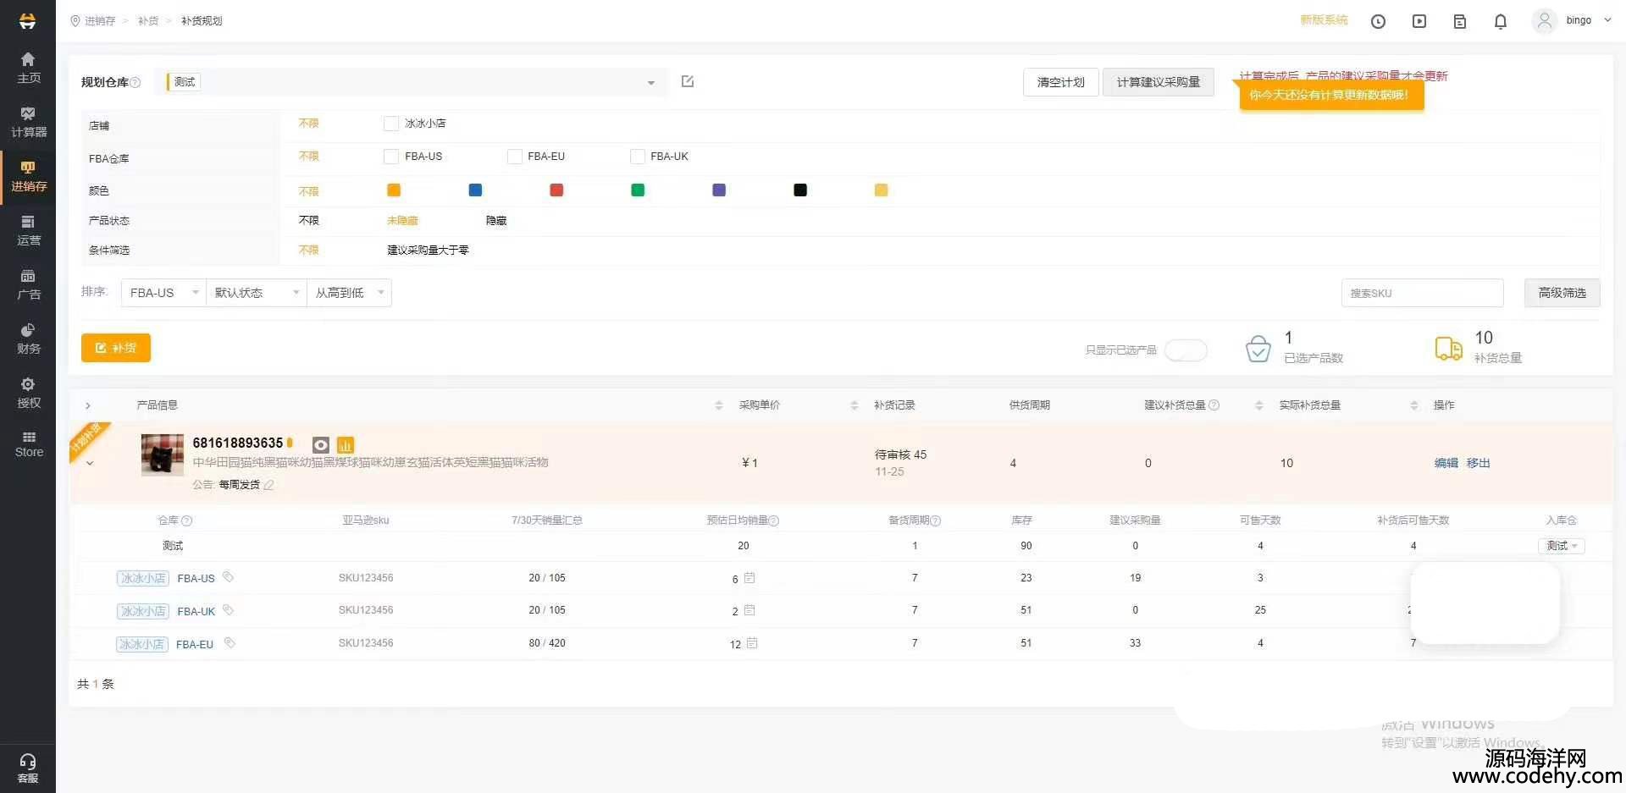The height and width of the screenshot is (793, 1626).
Task: Select the orange color swatch
Action: (394, 190)
